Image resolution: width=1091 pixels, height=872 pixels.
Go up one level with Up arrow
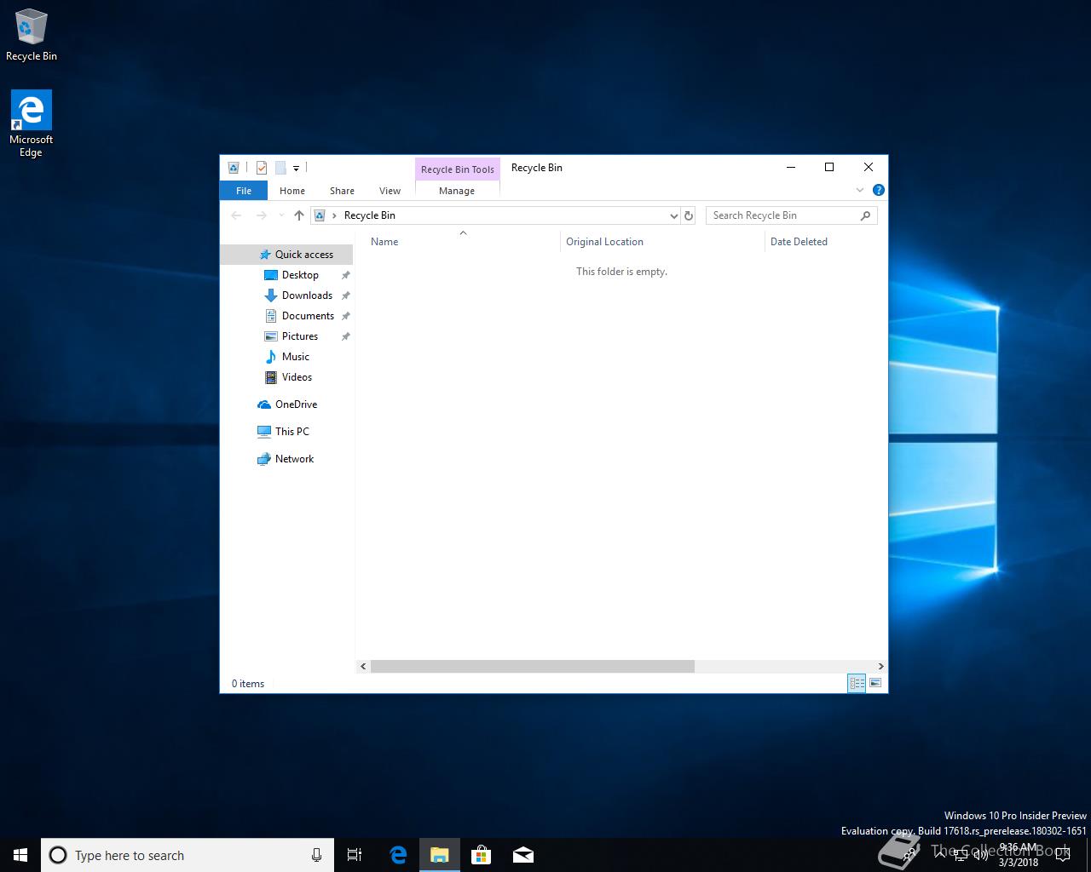point(298,215)
